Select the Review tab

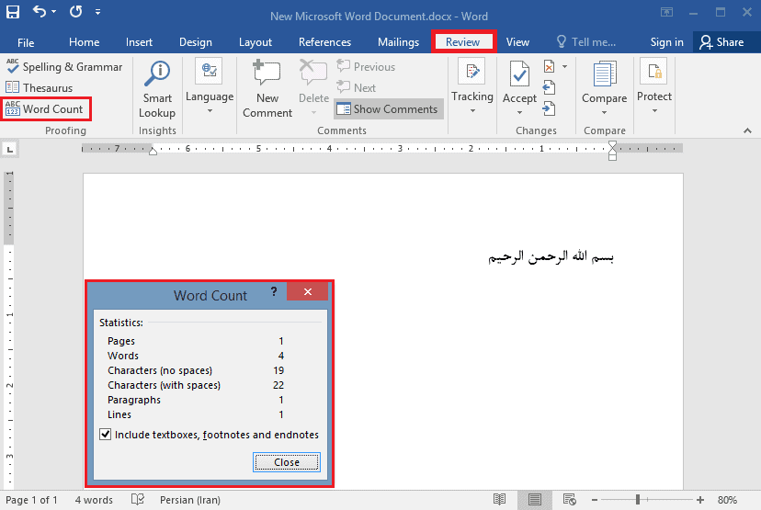tap(462, 42)
